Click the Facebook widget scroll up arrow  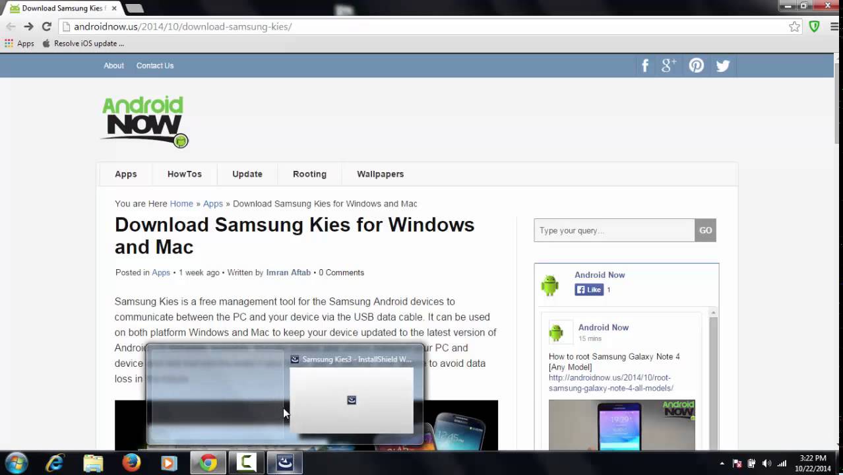pyautogui.click(x=713, y=312)
